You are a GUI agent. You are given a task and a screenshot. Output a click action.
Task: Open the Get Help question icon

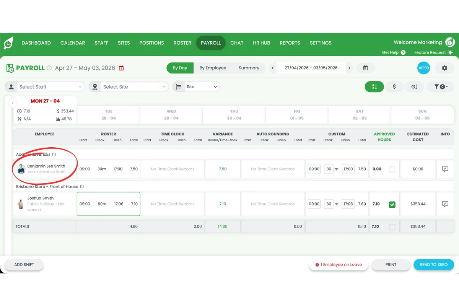[x=403, y=52]
